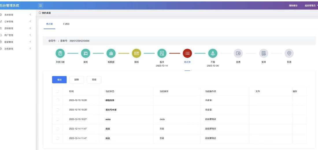Viewport: 318px width, 150px height.
Task: Open 数据管理 in the sidebar
Action: (9, 42)
